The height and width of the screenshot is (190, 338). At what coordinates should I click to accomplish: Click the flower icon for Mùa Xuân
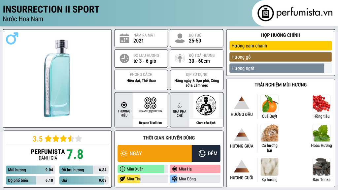122,169
